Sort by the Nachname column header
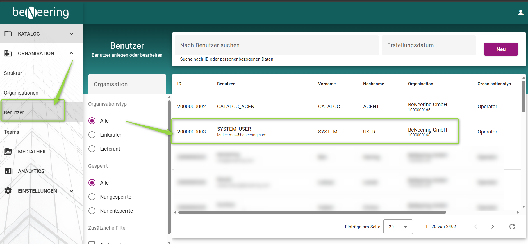The image size is (528, 244). (x=374, y=84)
